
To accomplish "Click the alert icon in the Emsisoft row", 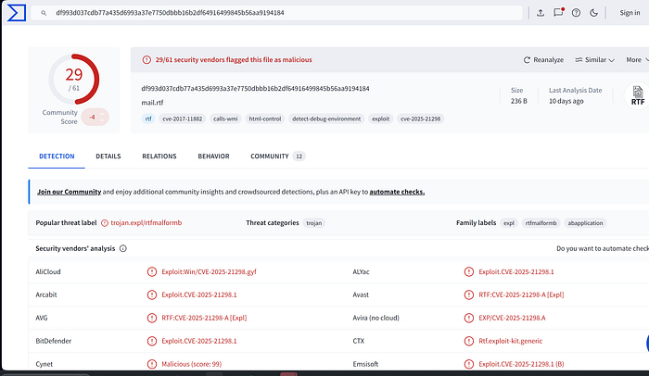I will point(468,364).
